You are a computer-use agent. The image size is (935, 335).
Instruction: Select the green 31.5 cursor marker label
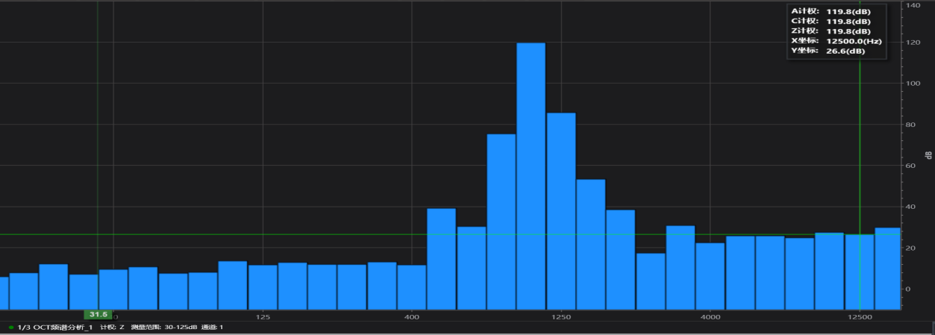97,315
